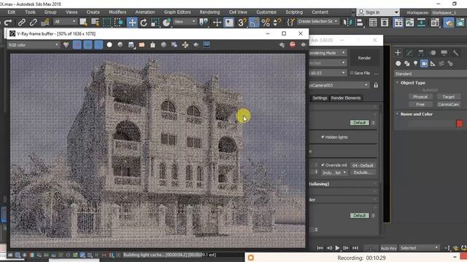Open the Rendering menu
Viewport: 467px width, 262px height.
209,12
